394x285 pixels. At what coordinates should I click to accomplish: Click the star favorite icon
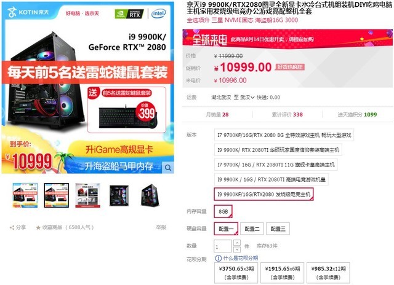pos(38,228)
